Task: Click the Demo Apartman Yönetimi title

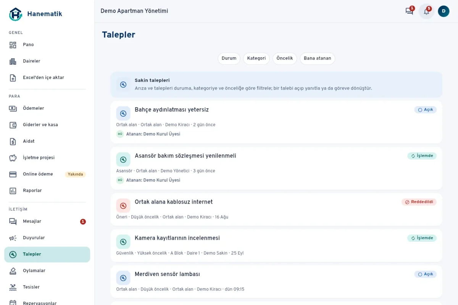Action: click(134, 11)
